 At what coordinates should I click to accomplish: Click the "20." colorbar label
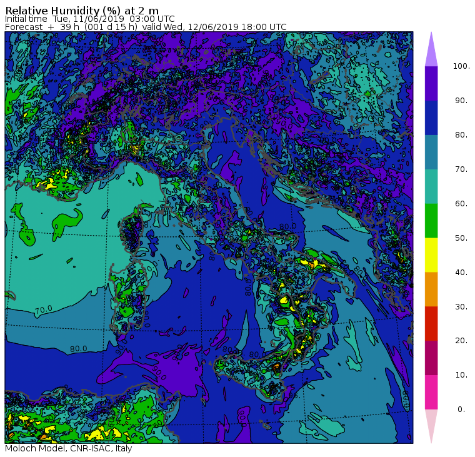[461, 341]
